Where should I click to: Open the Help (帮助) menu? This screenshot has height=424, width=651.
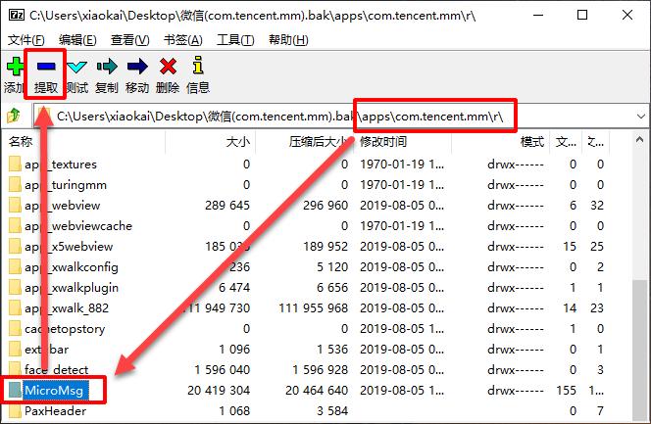click(x=288, y=40)
